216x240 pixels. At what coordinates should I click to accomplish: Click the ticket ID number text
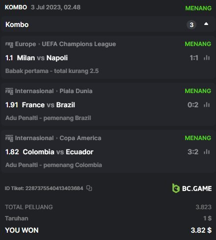54,188
